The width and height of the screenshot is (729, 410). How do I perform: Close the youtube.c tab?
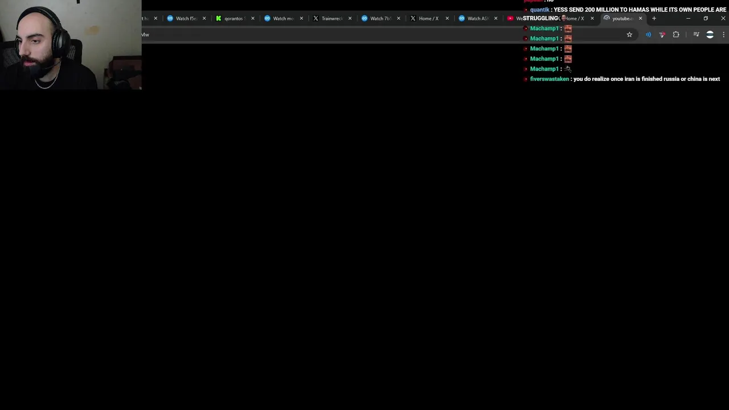click(640, 18)
